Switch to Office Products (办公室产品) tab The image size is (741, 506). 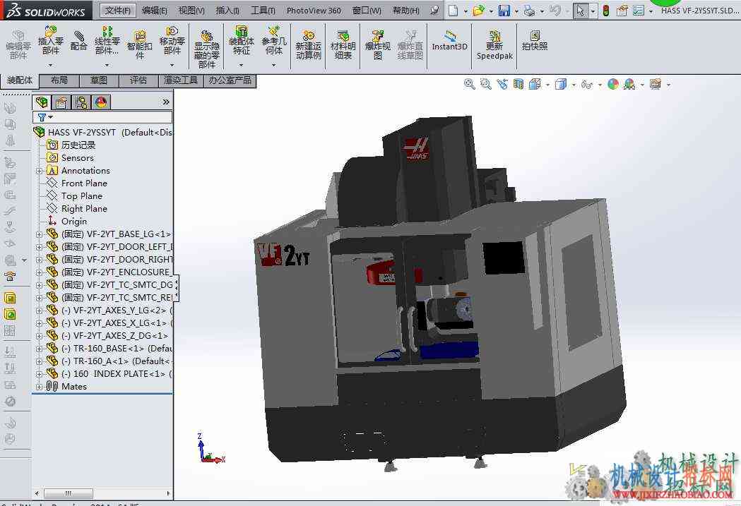point(230,80)
